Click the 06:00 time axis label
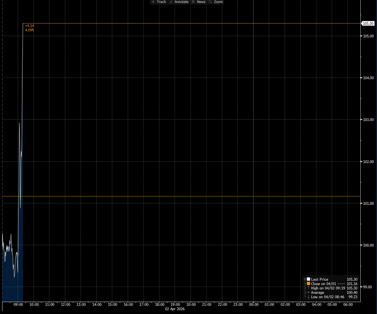Viewport: 377px width, 314px height. [x=348, y=304]
